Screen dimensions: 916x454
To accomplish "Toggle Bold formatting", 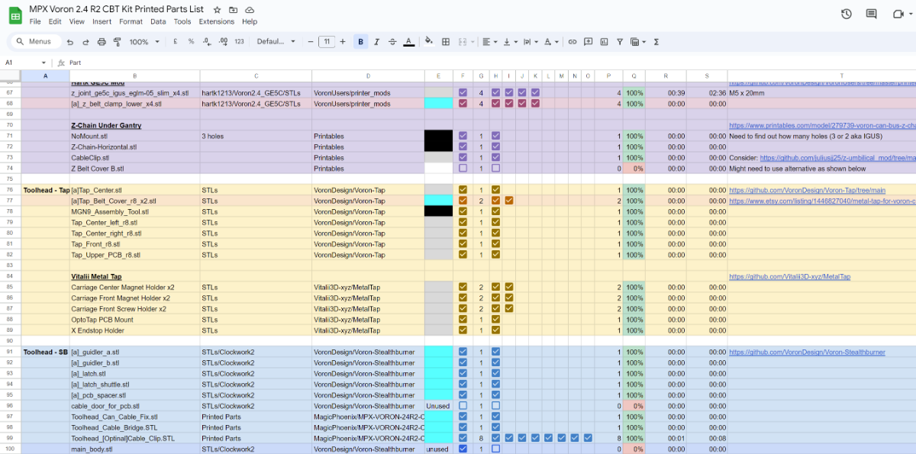I will (361, 42).
